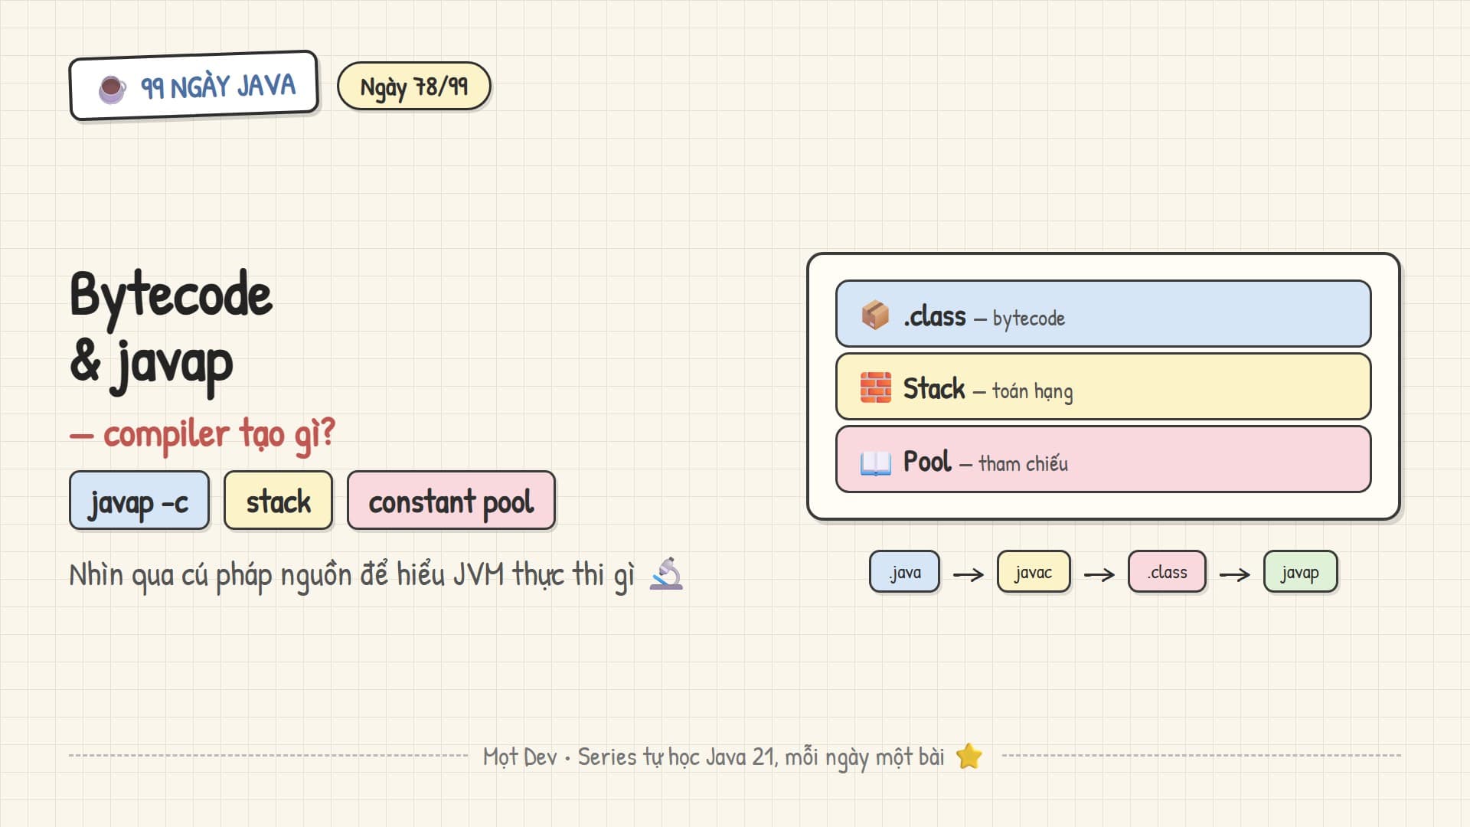Click the pink 'constant pool' tag
Viewport: 1470px width, 827px height.
pos(451,501)
